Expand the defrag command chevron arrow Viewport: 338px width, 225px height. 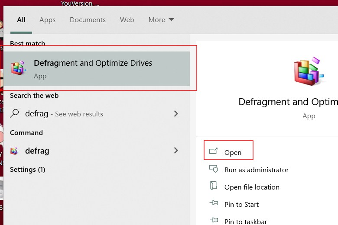(x=176, y=151)
